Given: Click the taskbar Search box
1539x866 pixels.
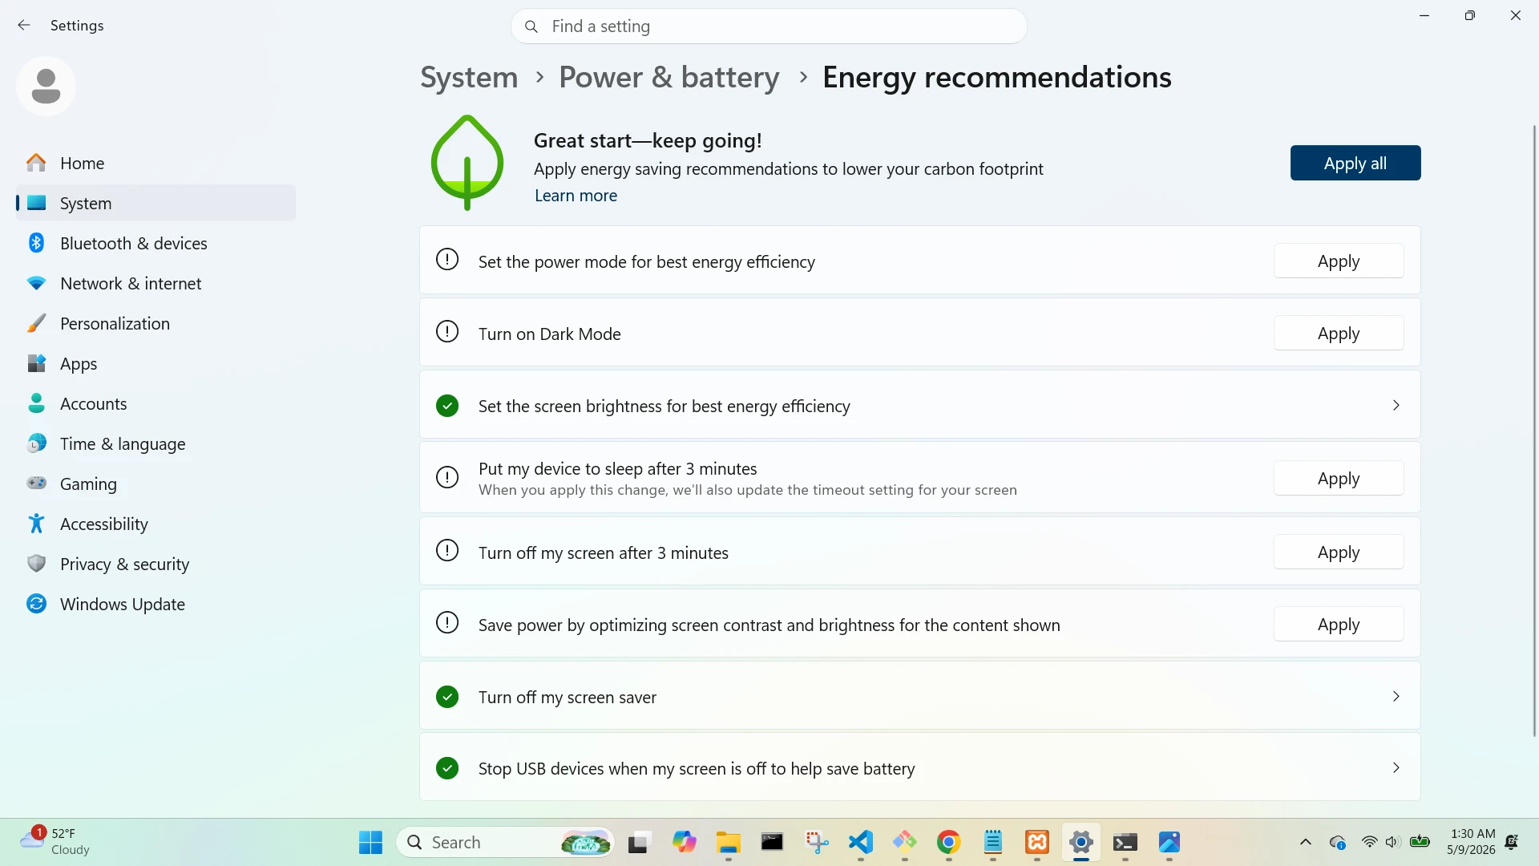Looking at the screenshot, I should click(x=505, y=843).
